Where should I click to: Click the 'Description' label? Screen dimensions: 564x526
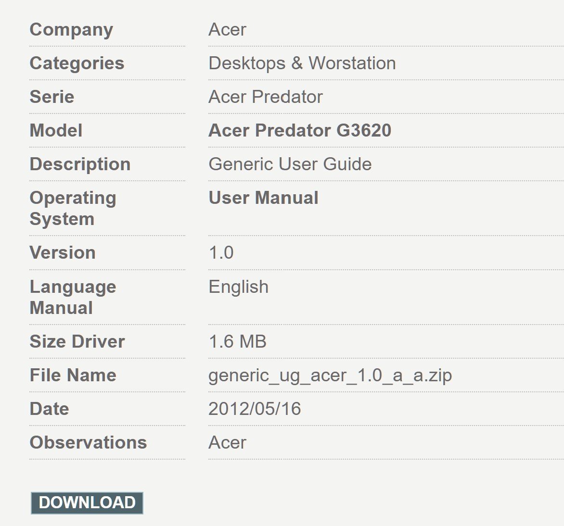point(80,164)
